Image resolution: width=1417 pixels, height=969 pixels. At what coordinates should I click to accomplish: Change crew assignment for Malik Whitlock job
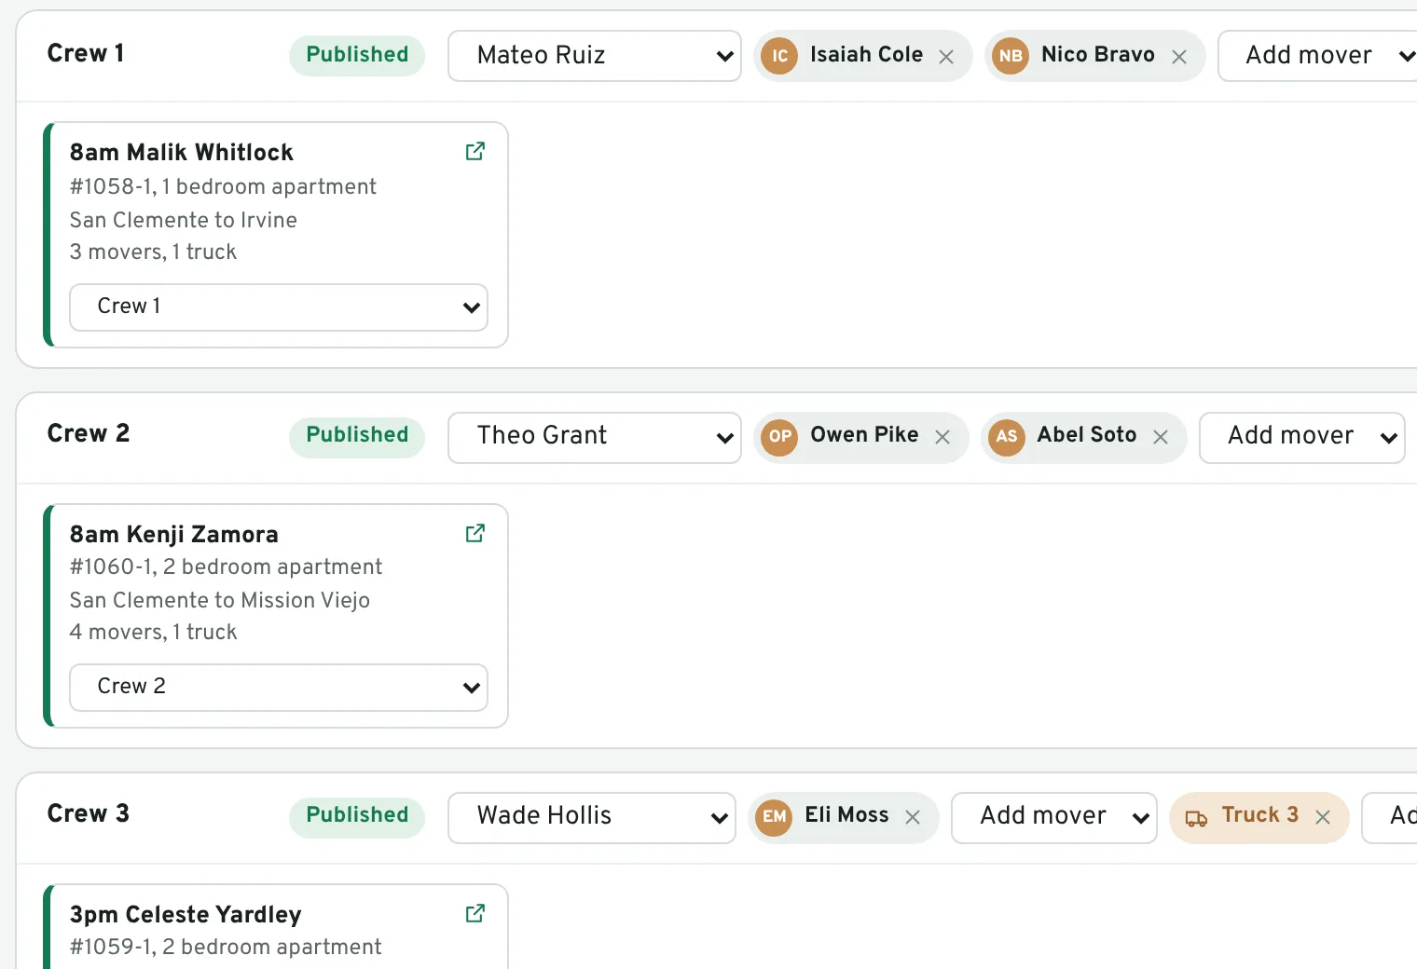pyautogui.click(x=279, y=307)
